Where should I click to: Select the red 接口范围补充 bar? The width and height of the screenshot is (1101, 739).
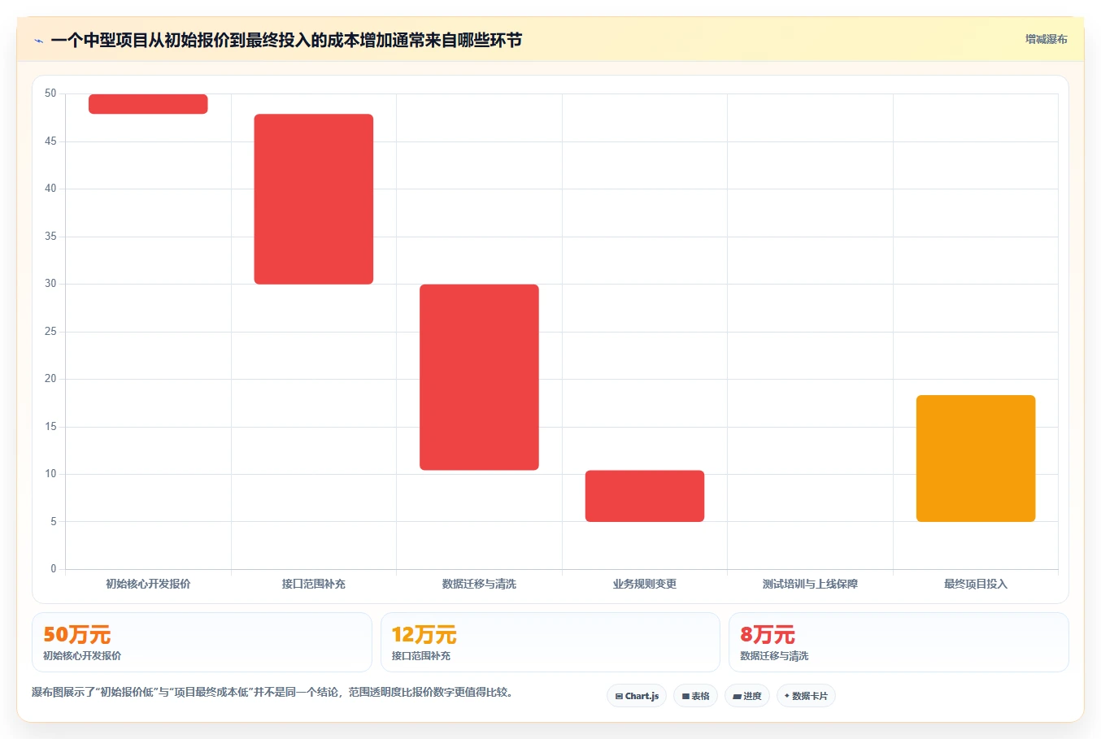point(314,199)
